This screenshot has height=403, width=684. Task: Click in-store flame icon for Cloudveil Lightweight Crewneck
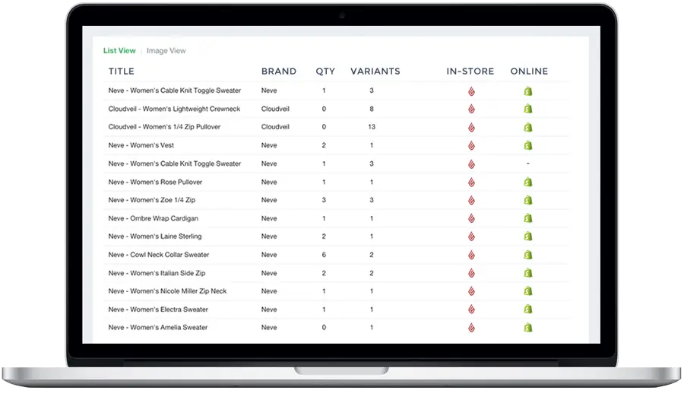click(471, 109)
